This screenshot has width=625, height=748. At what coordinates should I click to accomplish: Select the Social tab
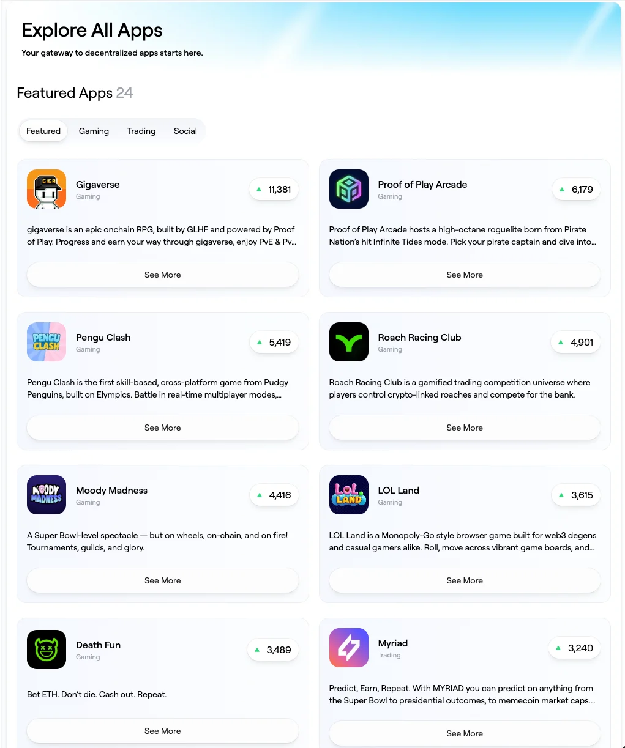(185, 131)
